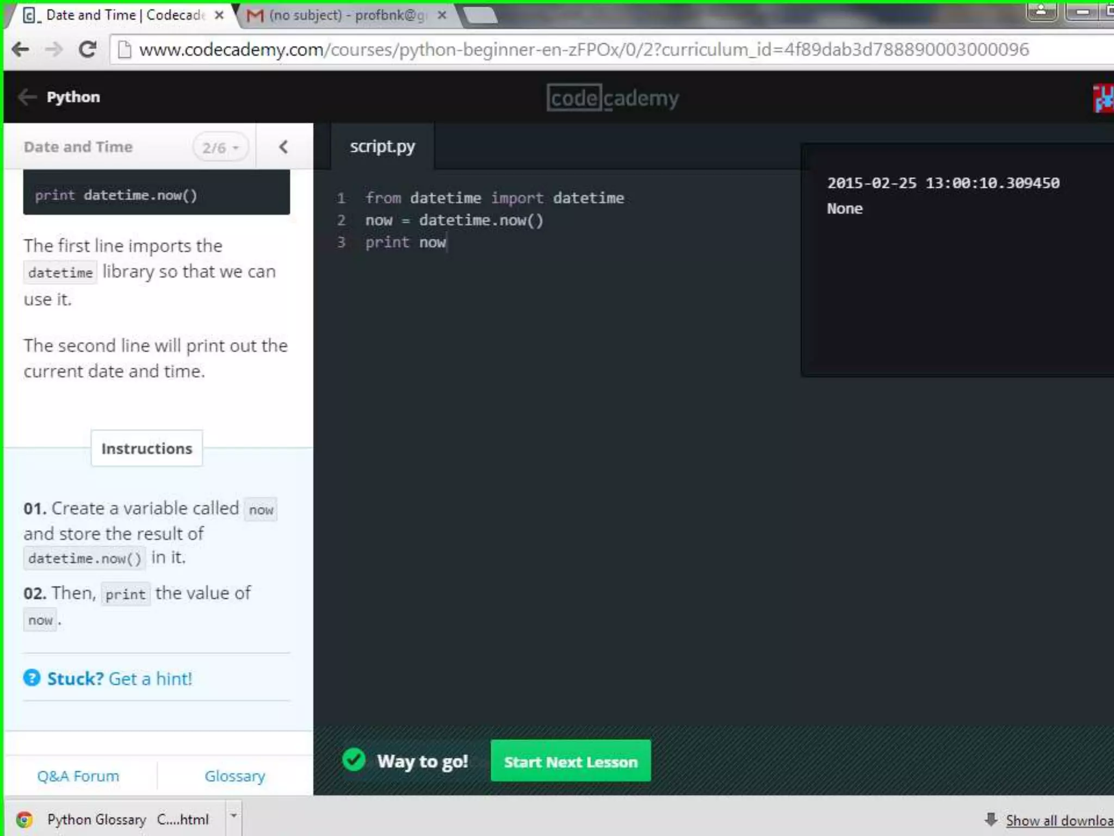Open the download item options arrow
The width and height of the screenshot is (1114, 836).
[x=233, y=815]
